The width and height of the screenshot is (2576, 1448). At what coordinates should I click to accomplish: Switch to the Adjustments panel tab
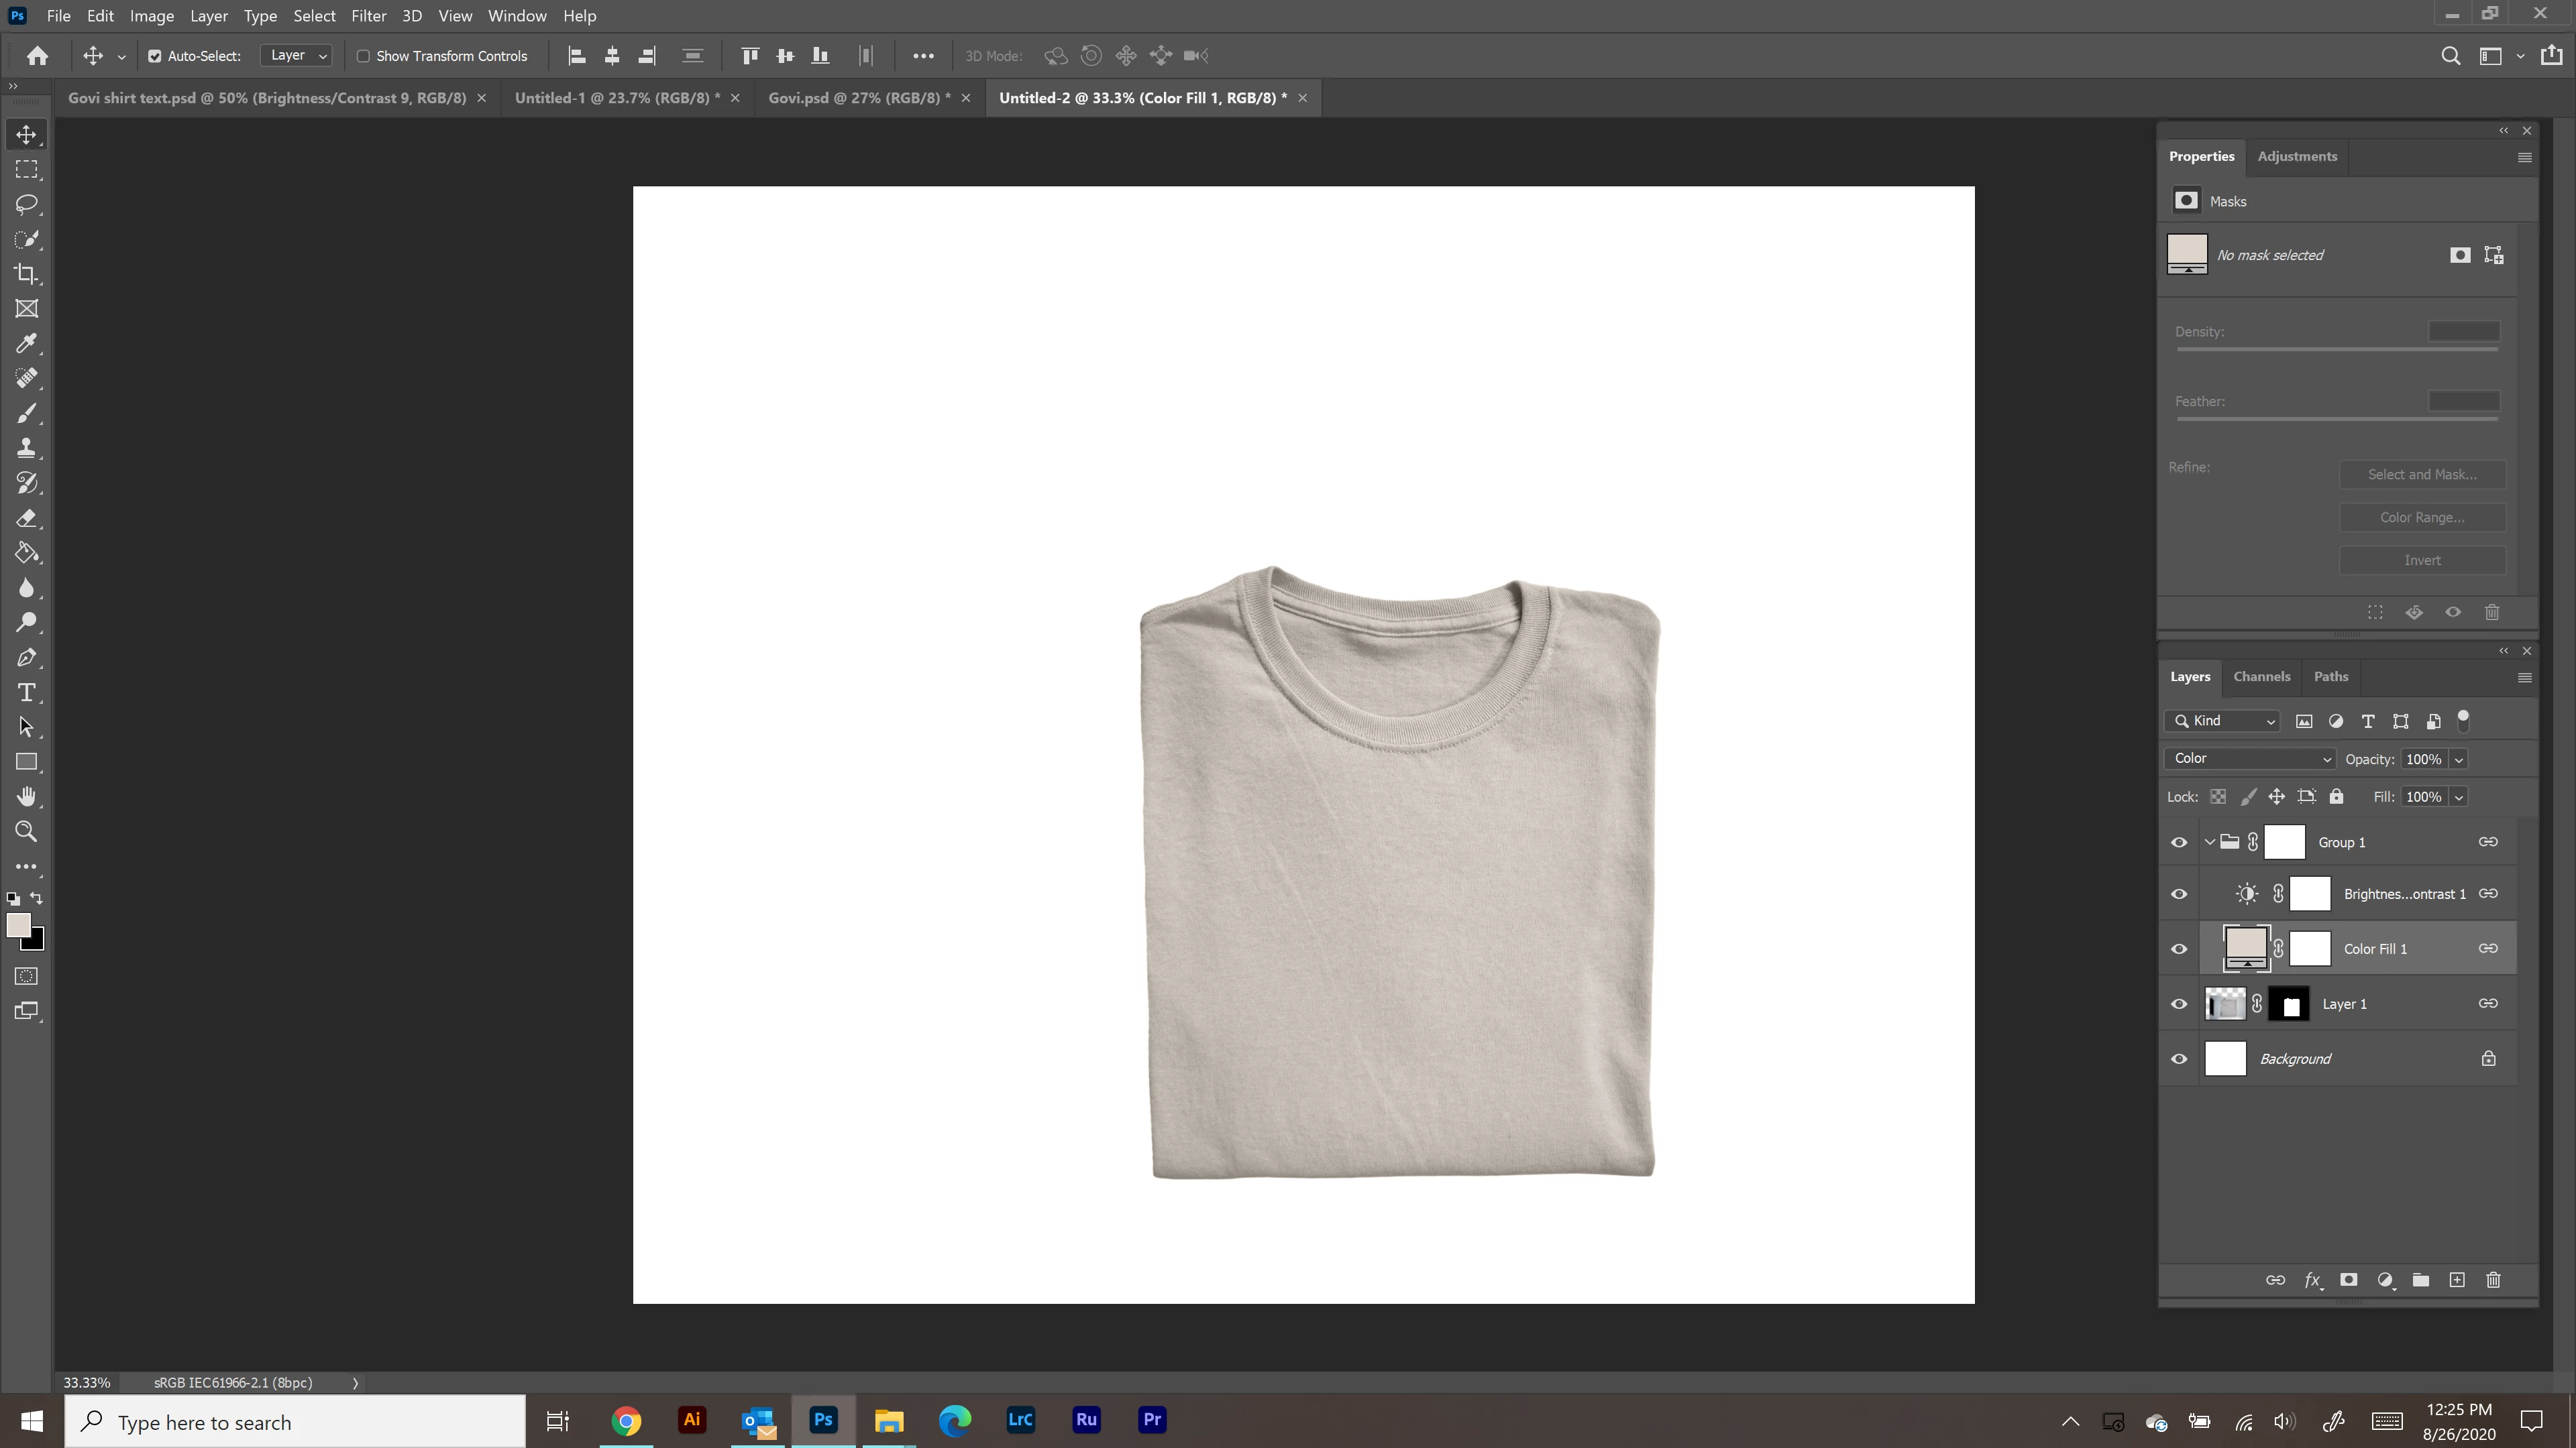(2297, 157)
